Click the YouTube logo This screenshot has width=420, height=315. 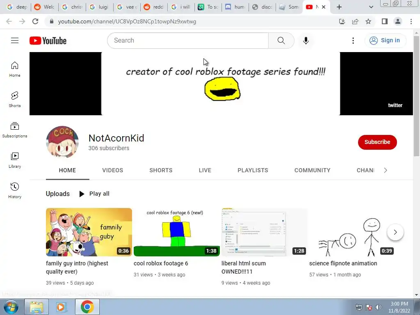tap(48, 41)
